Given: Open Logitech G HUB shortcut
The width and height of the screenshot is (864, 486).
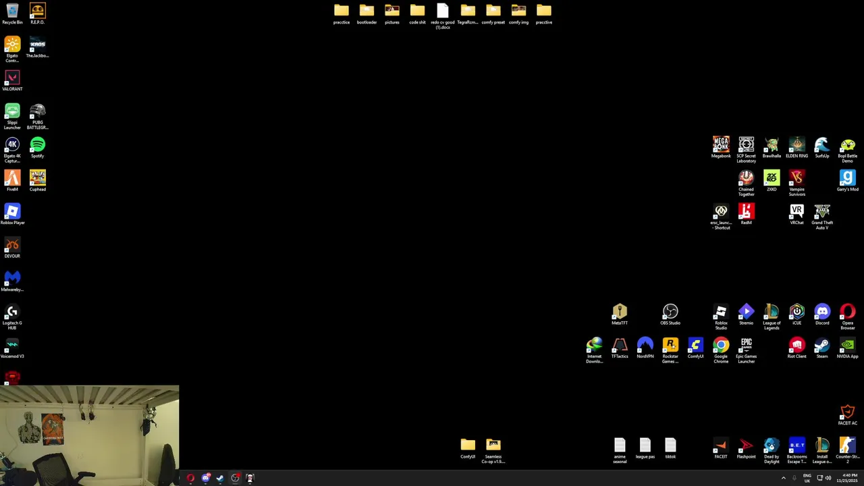Looking at the screenshot, I should coord(12,317).
